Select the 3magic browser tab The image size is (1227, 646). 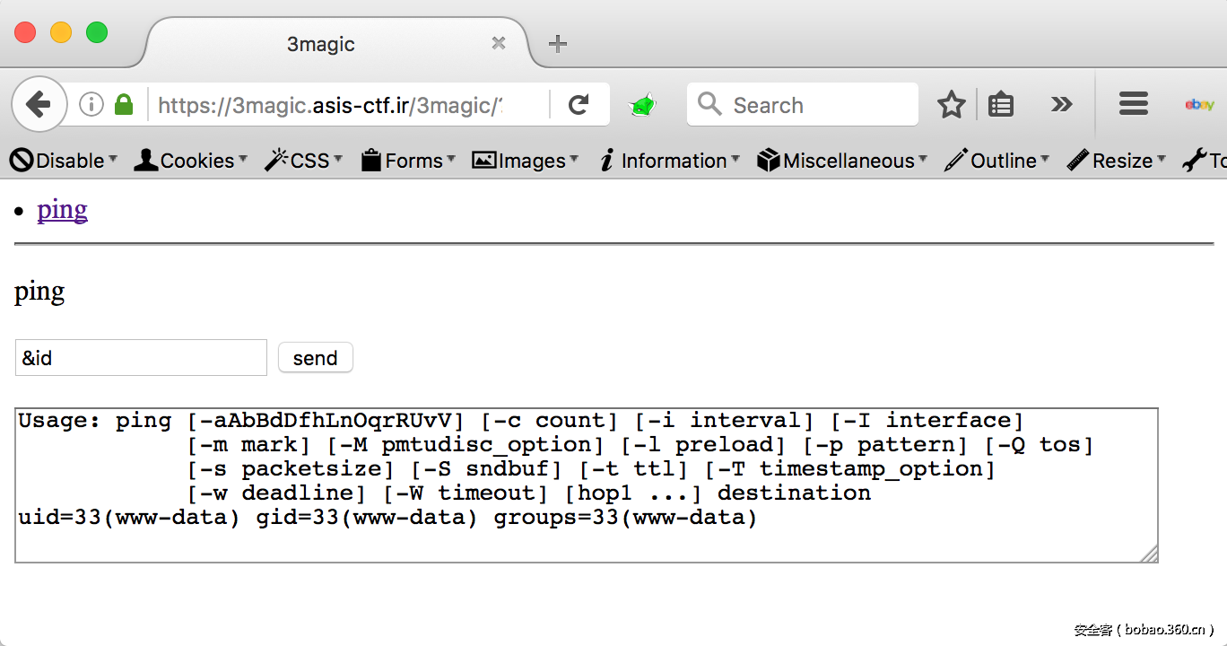point(321,44)
